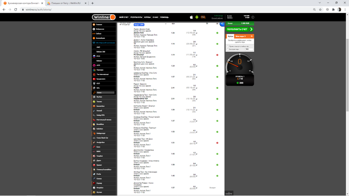Open Волейбол sport in sidebar

coord(104,124)
